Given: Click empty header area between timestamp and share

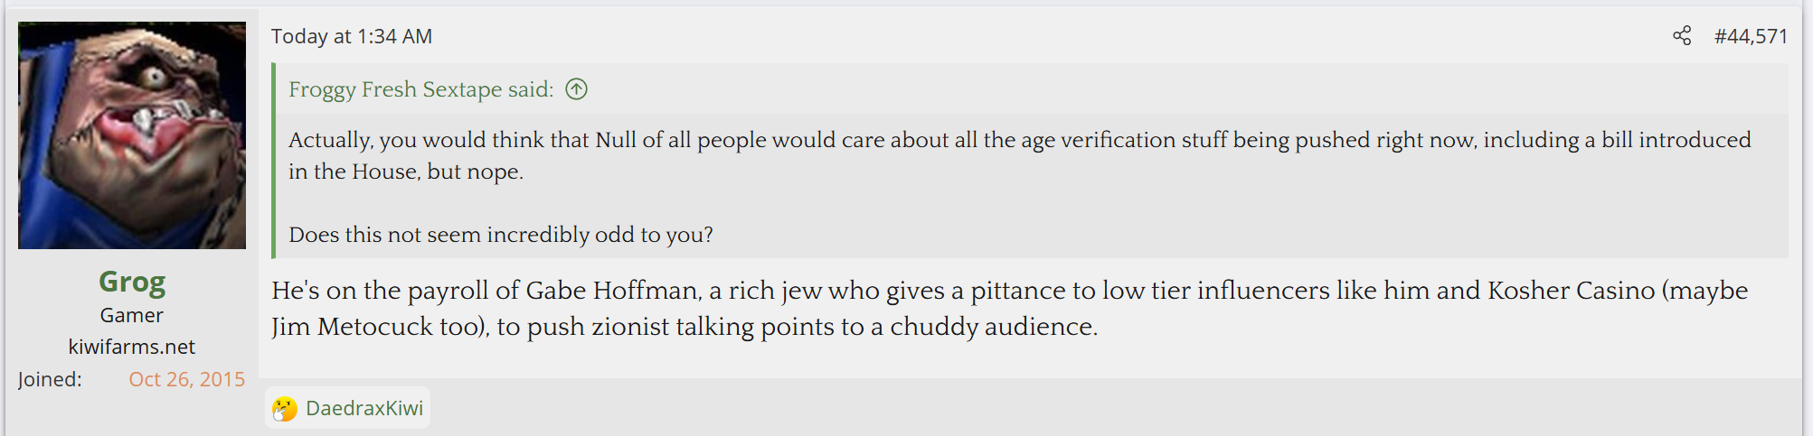Looking at the screenshot, I should click(1040, 36).
